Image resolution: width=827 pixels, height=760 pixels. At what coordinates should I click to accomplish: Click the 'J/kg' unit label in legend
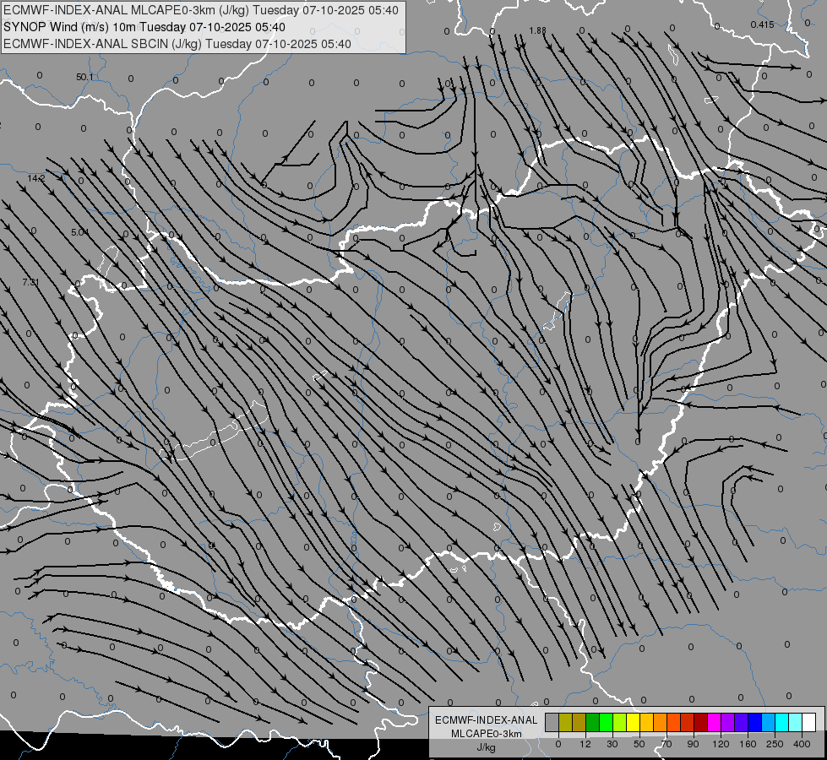tap(487, 747)
